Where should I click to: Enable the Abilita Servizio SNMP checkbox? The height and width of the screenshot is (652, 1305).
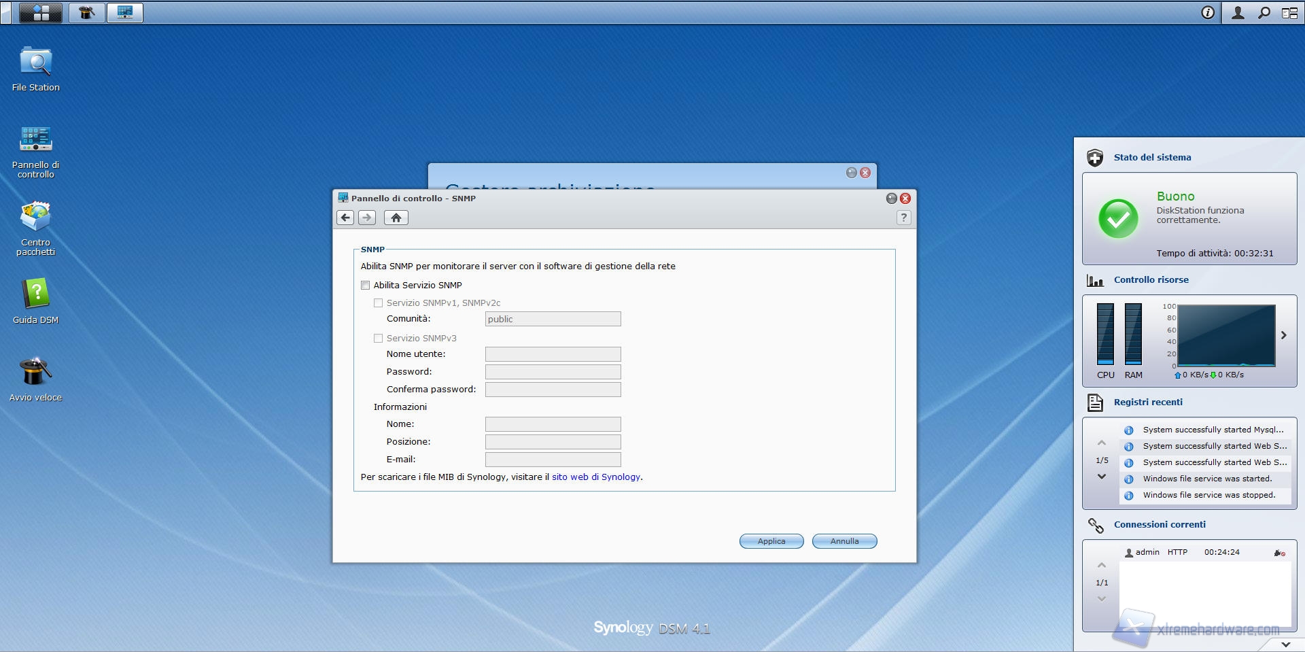coord(366,286)
